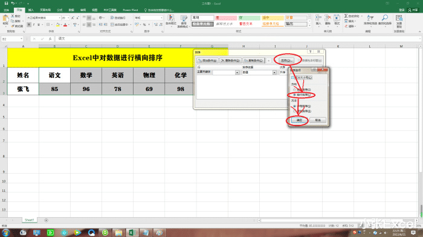Switch to the Power Pivot tab
Viewport: 423px width, 237px height.
[x=131, y=10]
